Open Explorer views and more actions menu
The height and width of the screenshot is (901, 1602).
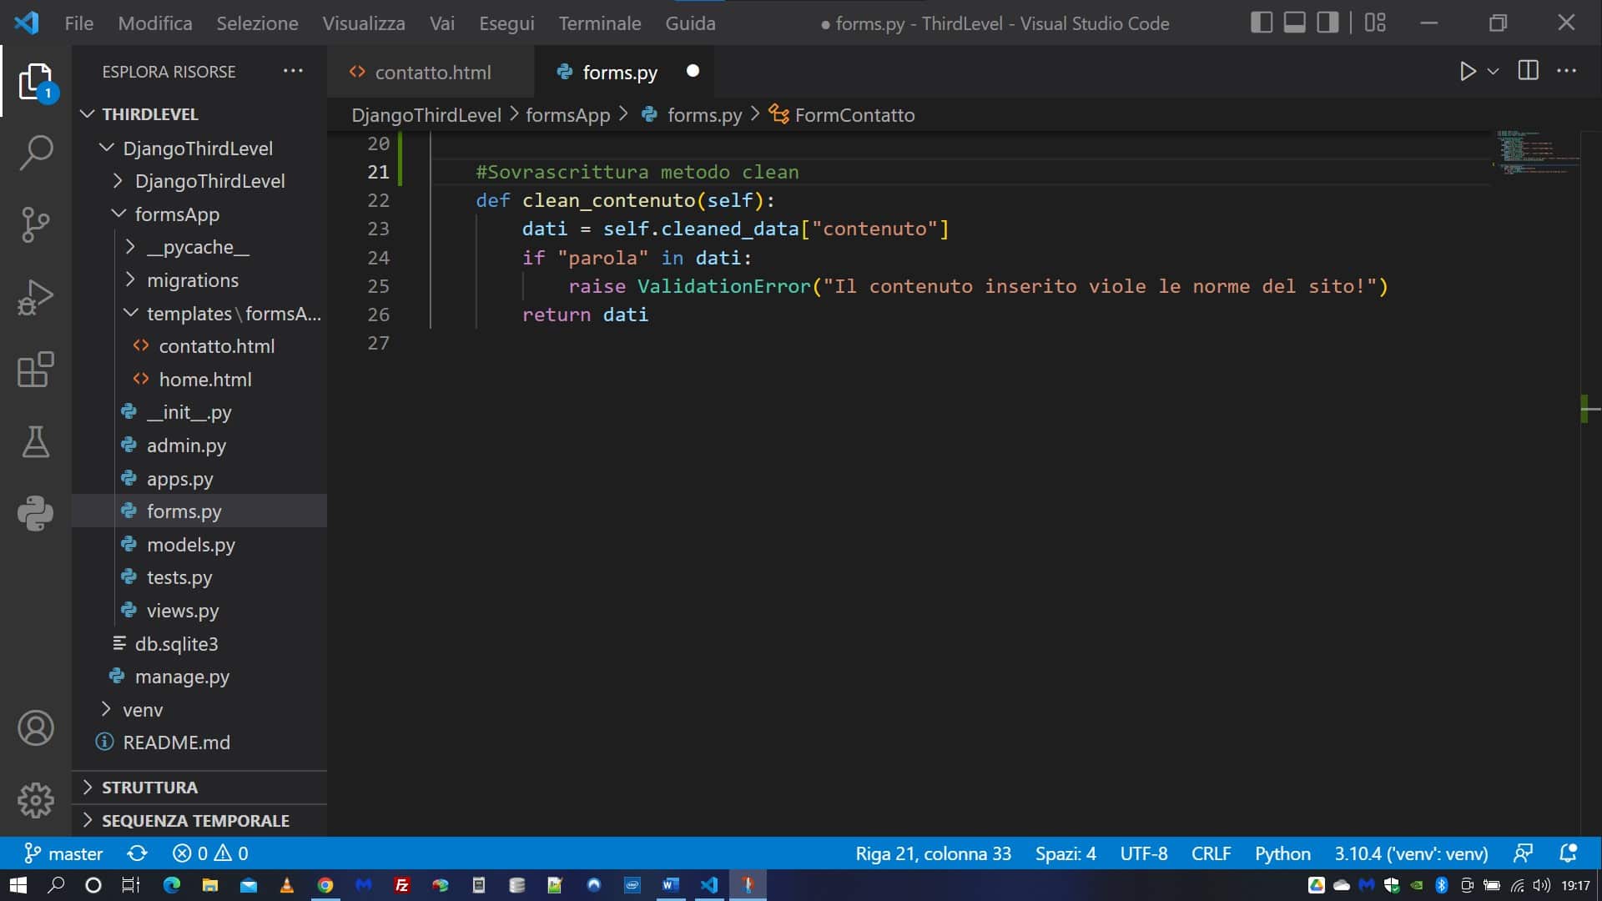293,71
